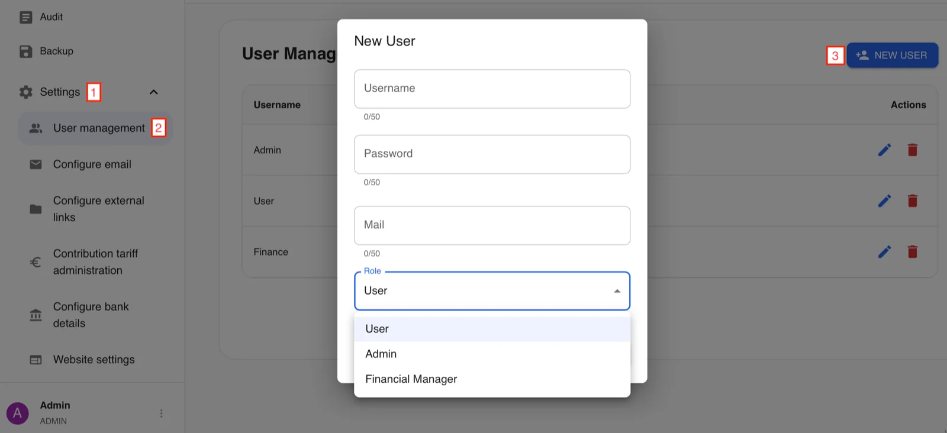Delete the Admin user row
This screenshot has width=947, height=433.
[x=913, y=150]
